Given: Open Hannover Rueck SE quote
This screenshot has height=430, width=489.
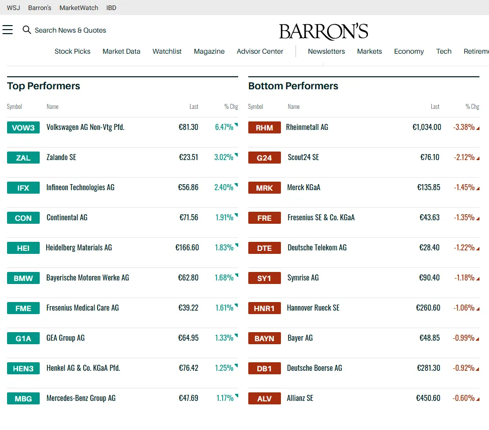Looking at the screenshot, I should 313,308.
